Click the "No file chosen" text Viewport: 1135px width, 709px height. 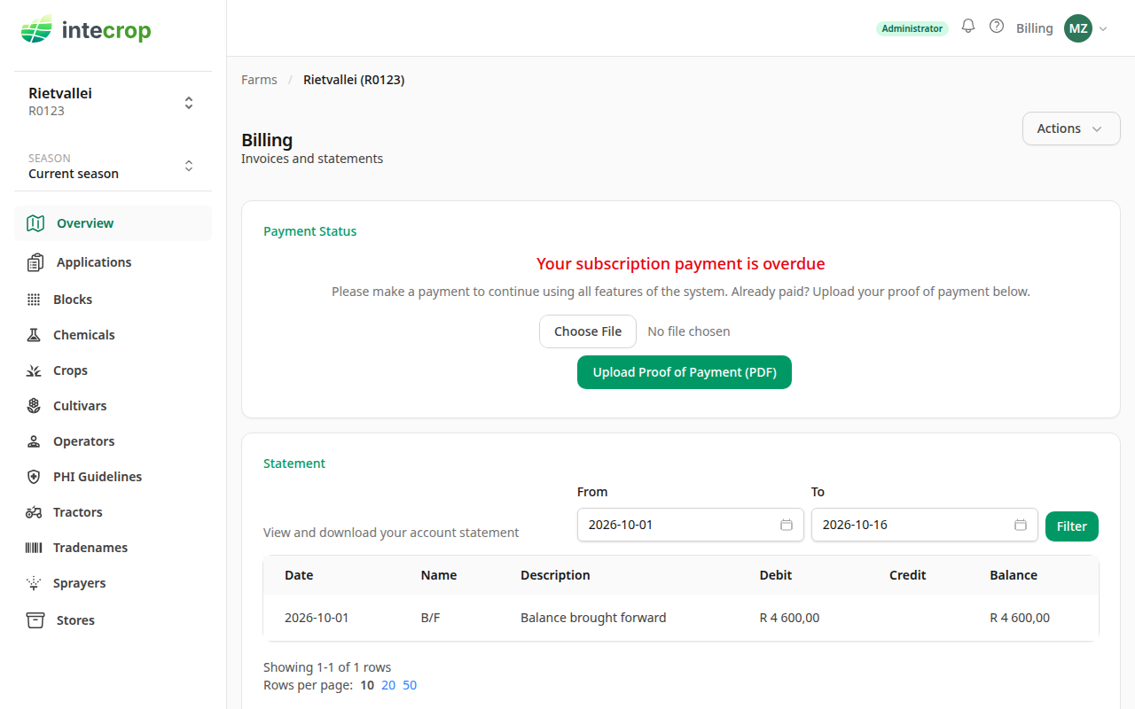coord(689,331)
